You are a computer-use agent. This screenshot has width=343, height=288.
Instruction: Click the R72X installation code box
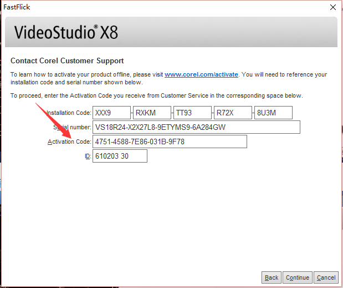click(x=233, y=113)
